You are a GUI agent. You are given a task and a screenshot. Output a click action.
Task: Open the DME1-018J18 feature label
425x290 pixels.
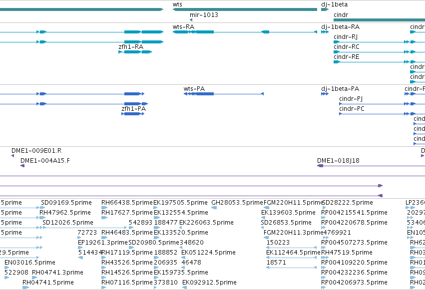click(x=338, y=161)
